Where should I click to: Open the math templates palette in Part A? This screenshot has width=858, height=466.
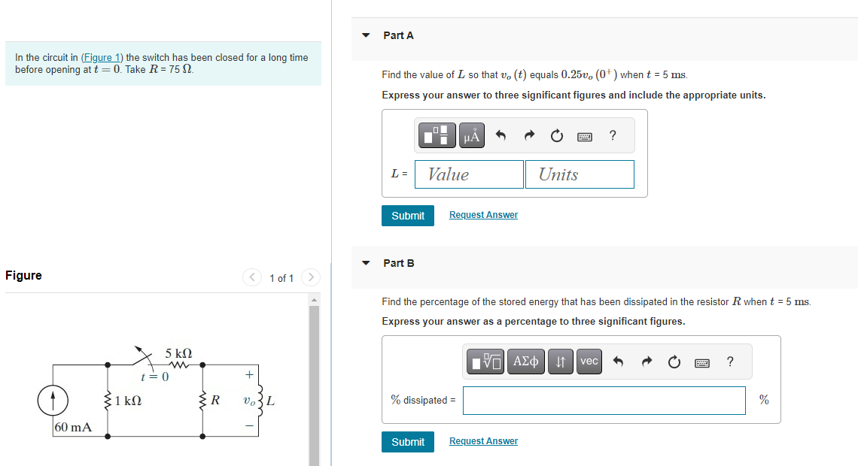pos(437,135)
